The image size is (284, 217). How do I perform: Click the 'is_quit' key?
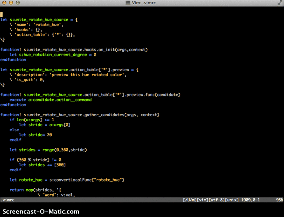(x=25, y=80)
